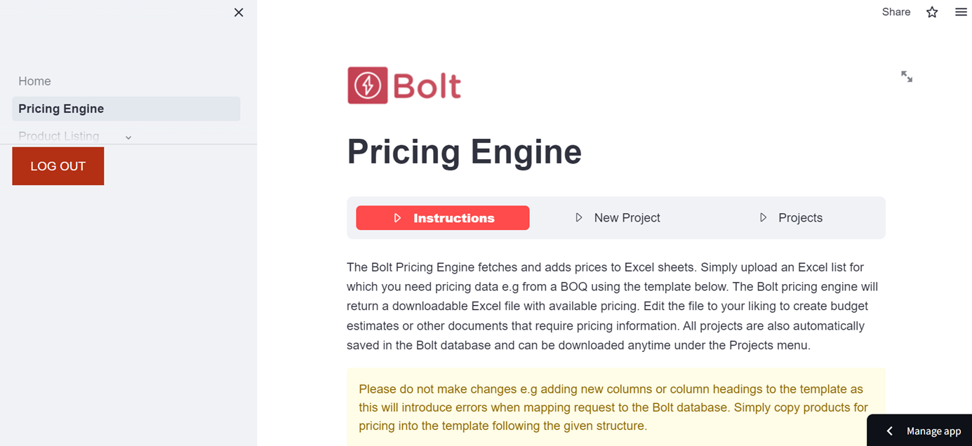Click the Bolt wordmark above the title
Screen dimensions: 972x446
pyautogui.click(x=427, y=85)
